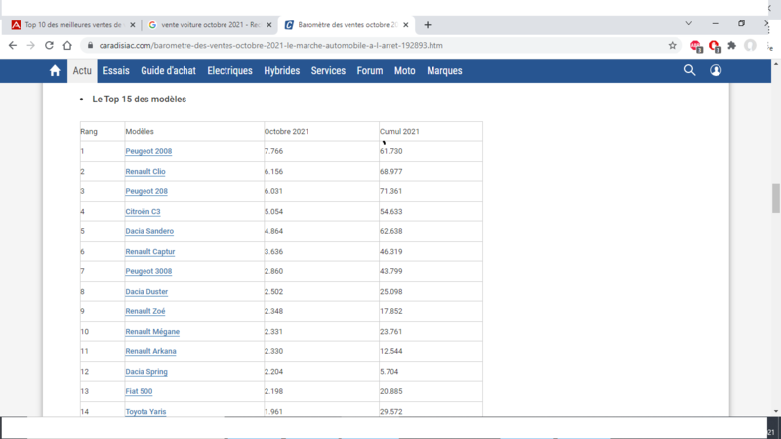Close the 'vente voiture octobre 2021' tab
Image resolution: width=781 pixels, height=439 pixels.
269,24
